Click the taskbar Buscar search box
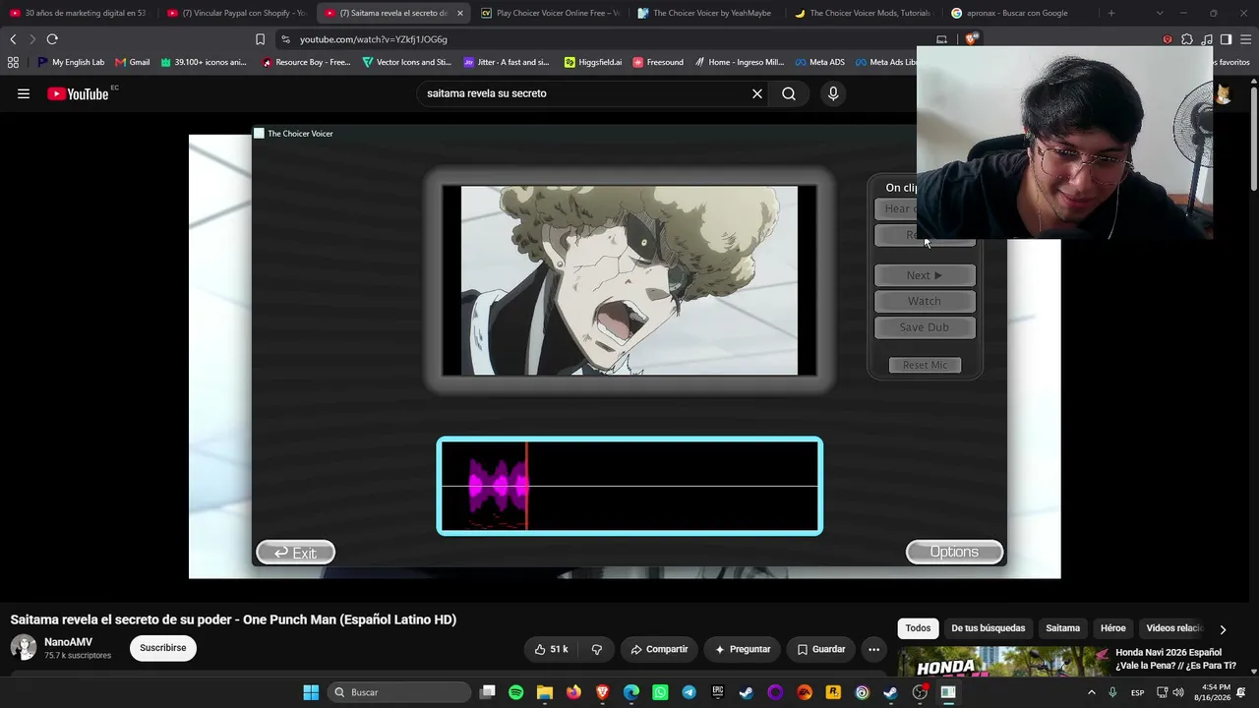Screen dimensions: 1259x708 [399, 692]
